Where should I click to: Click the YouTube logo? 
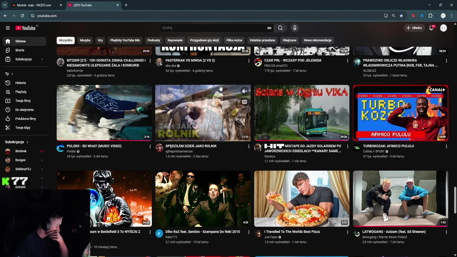pyautogui.click(x=26, y=28)
